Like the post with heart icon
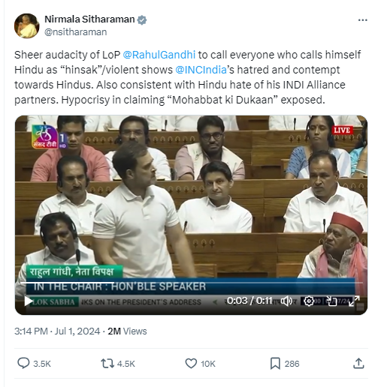378x387 pixels. coord(191,364)
